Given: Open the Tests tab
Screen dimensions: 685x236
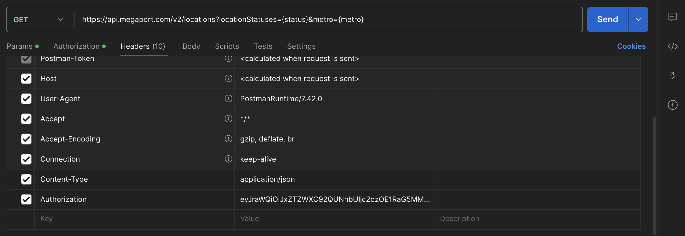Looking at the screenshot, I should click(x=263, y=46).
